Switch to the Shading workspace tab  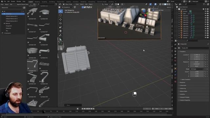pos(69,2)
